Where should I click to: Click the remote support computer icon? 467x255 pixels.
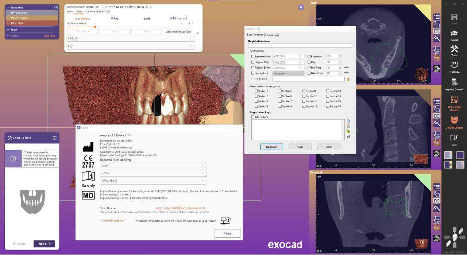(x=225, y=221)
